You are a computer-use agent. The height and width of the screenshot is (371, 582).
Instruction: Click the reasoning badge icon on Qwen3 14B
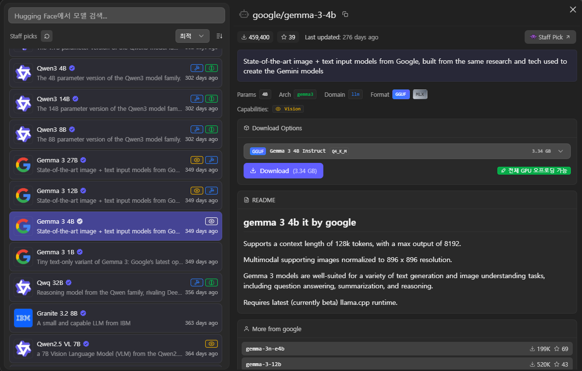point(211,99)
